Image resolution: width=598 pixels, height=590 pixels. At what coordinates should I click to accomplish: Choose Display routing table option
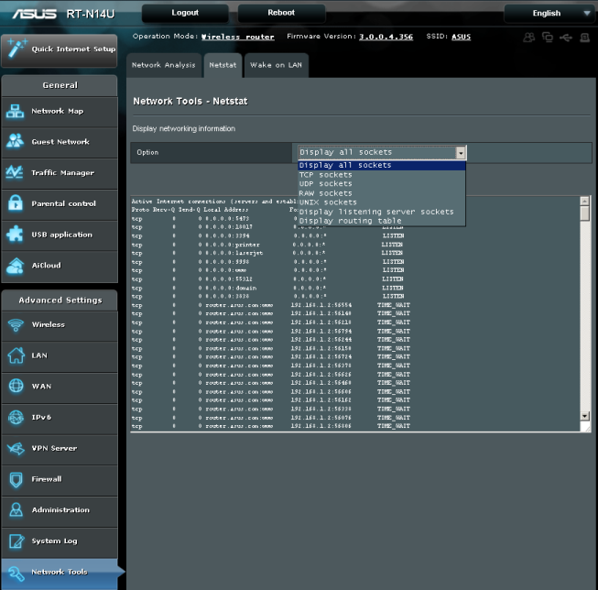point(381,221)
